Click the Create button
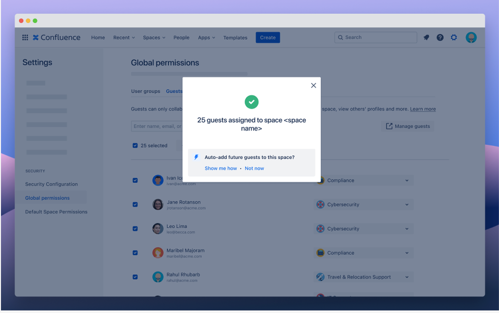The height and width of the screenshot is (313, 499). 268,37
